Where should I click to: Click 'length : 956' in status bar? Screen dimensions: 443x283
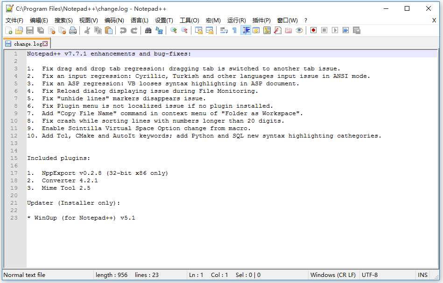coord(112,275)
